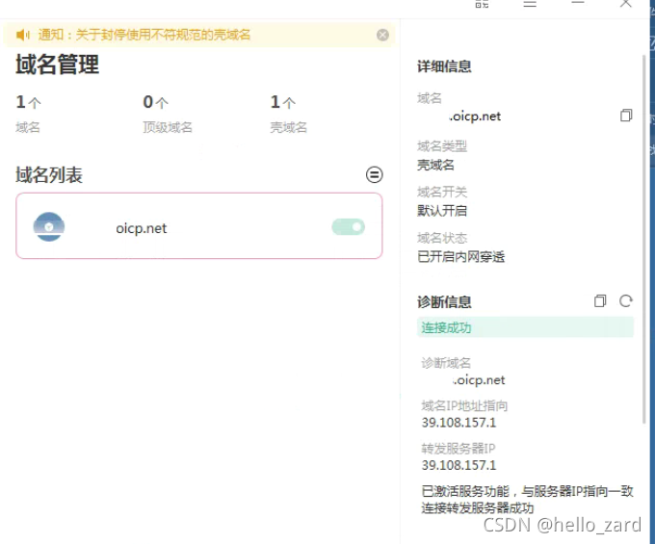Open the notice about non-compliant shell domains

click(144, 35)
